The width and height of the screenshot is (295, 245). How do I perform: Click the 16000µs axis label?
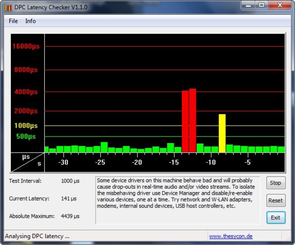[x=26, y=46]
